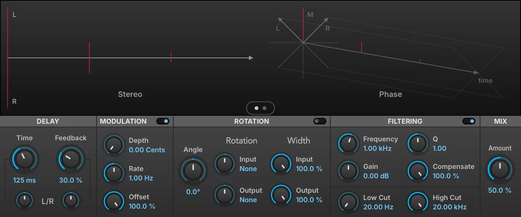This screenshot has height=217, width=521.
Task: Click the Width Input 100.0 % value
Action: (x=309, y=169)
